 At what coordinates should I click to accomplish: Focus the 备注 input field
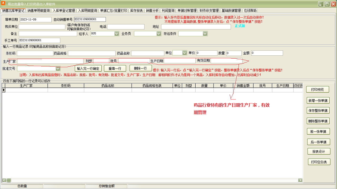tap(48, 34)
